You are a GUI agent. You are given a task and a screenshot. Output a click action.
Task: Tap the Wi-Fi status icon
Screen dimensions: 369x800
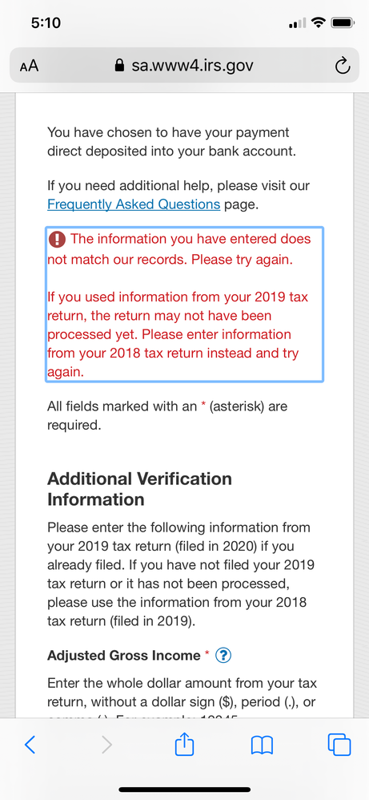319,23
